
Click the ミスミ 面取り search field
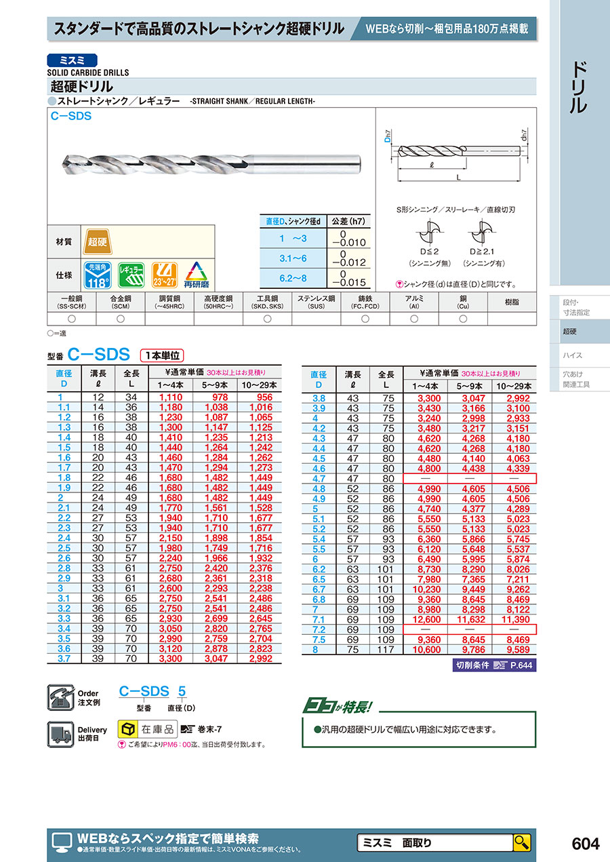[x=434, y=842]
